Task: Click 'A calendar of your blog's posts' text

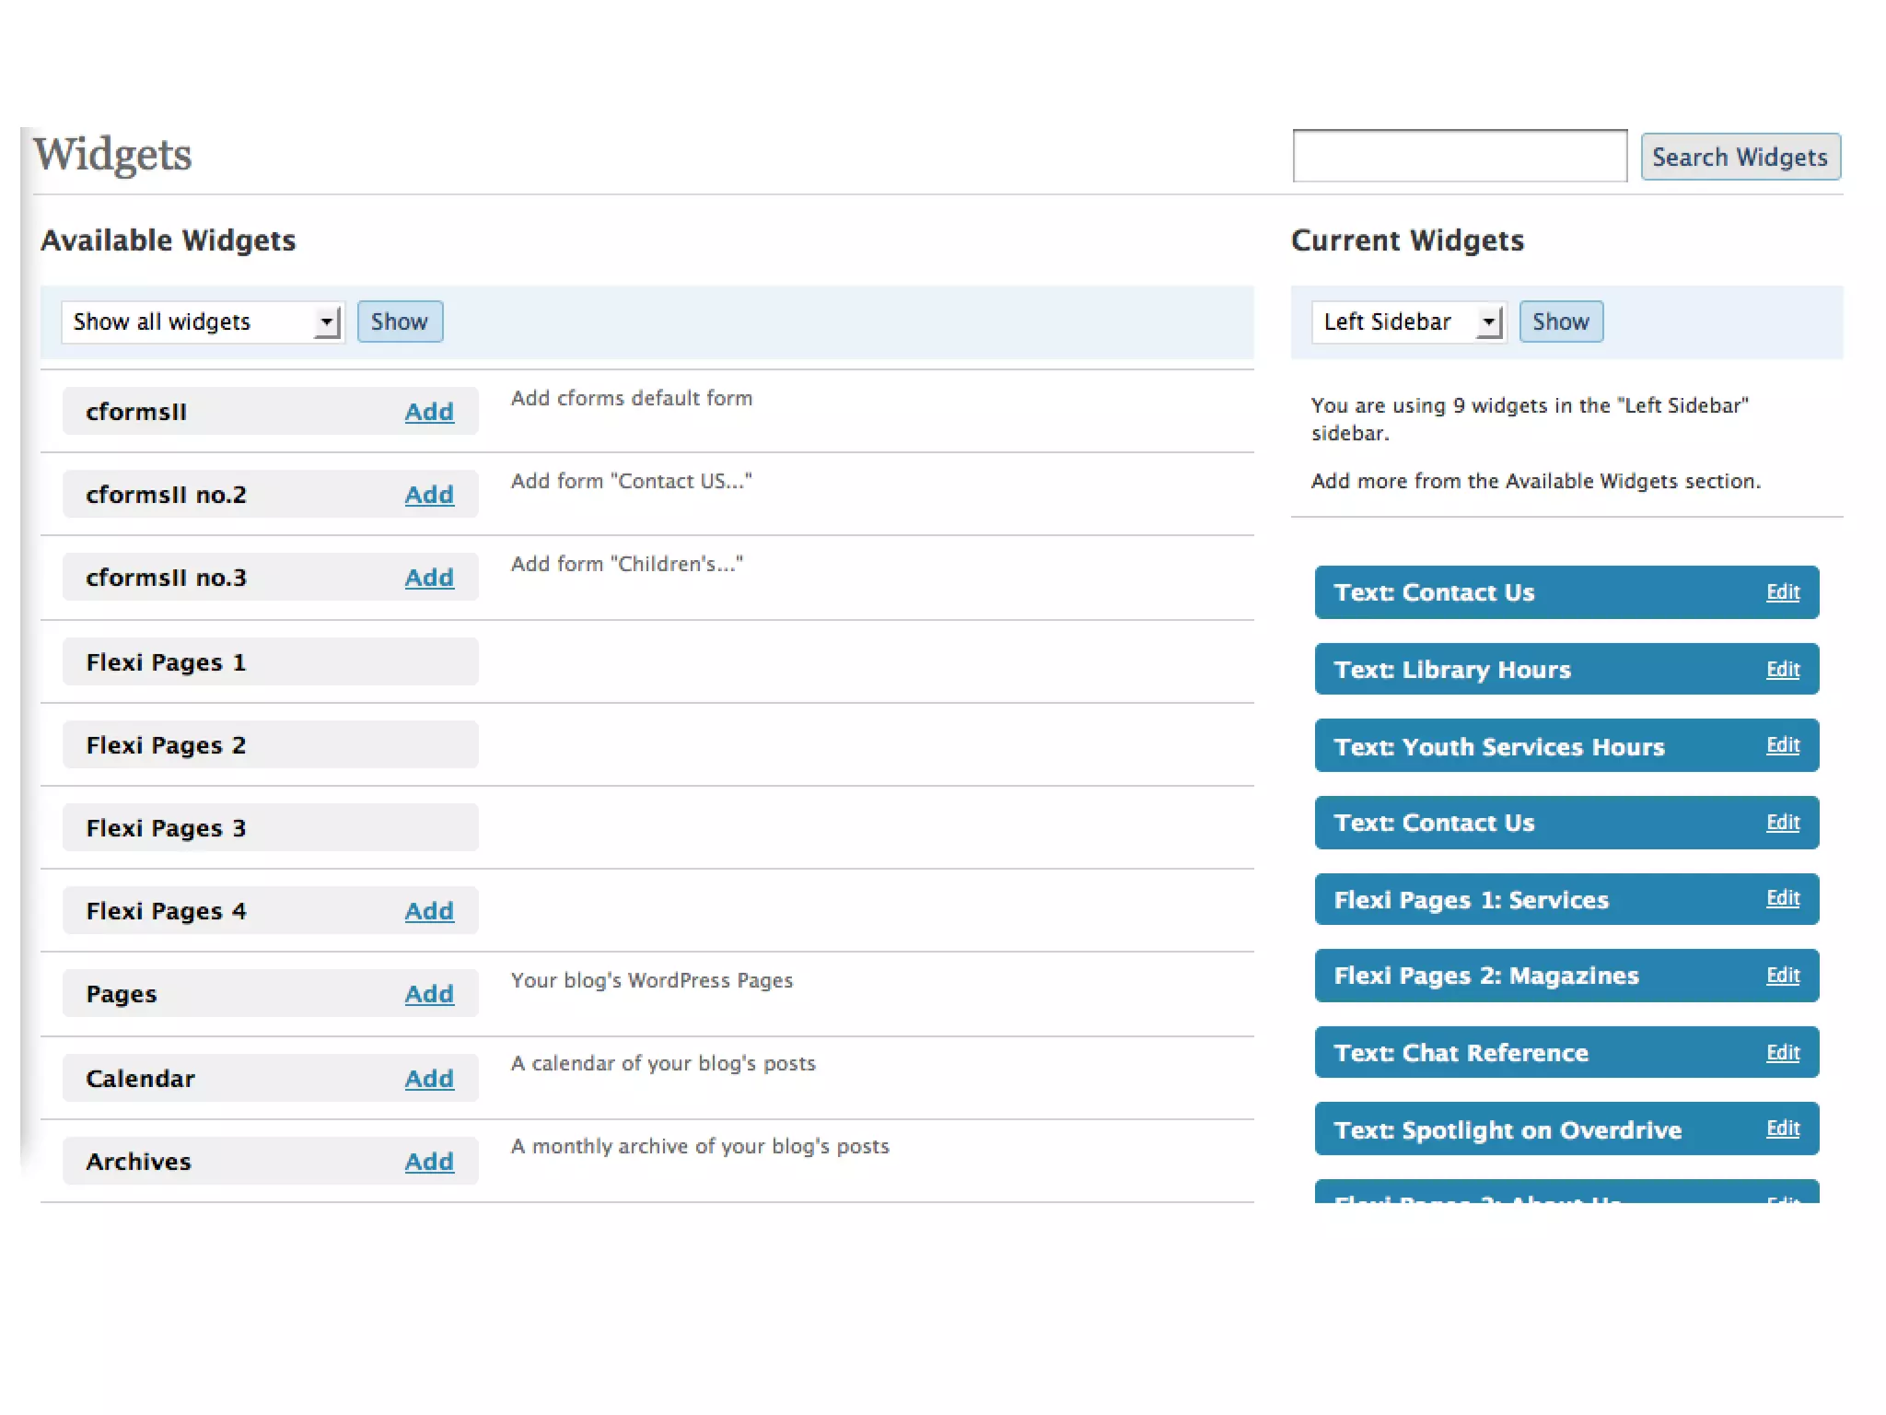Action: tap(663, 1063)
